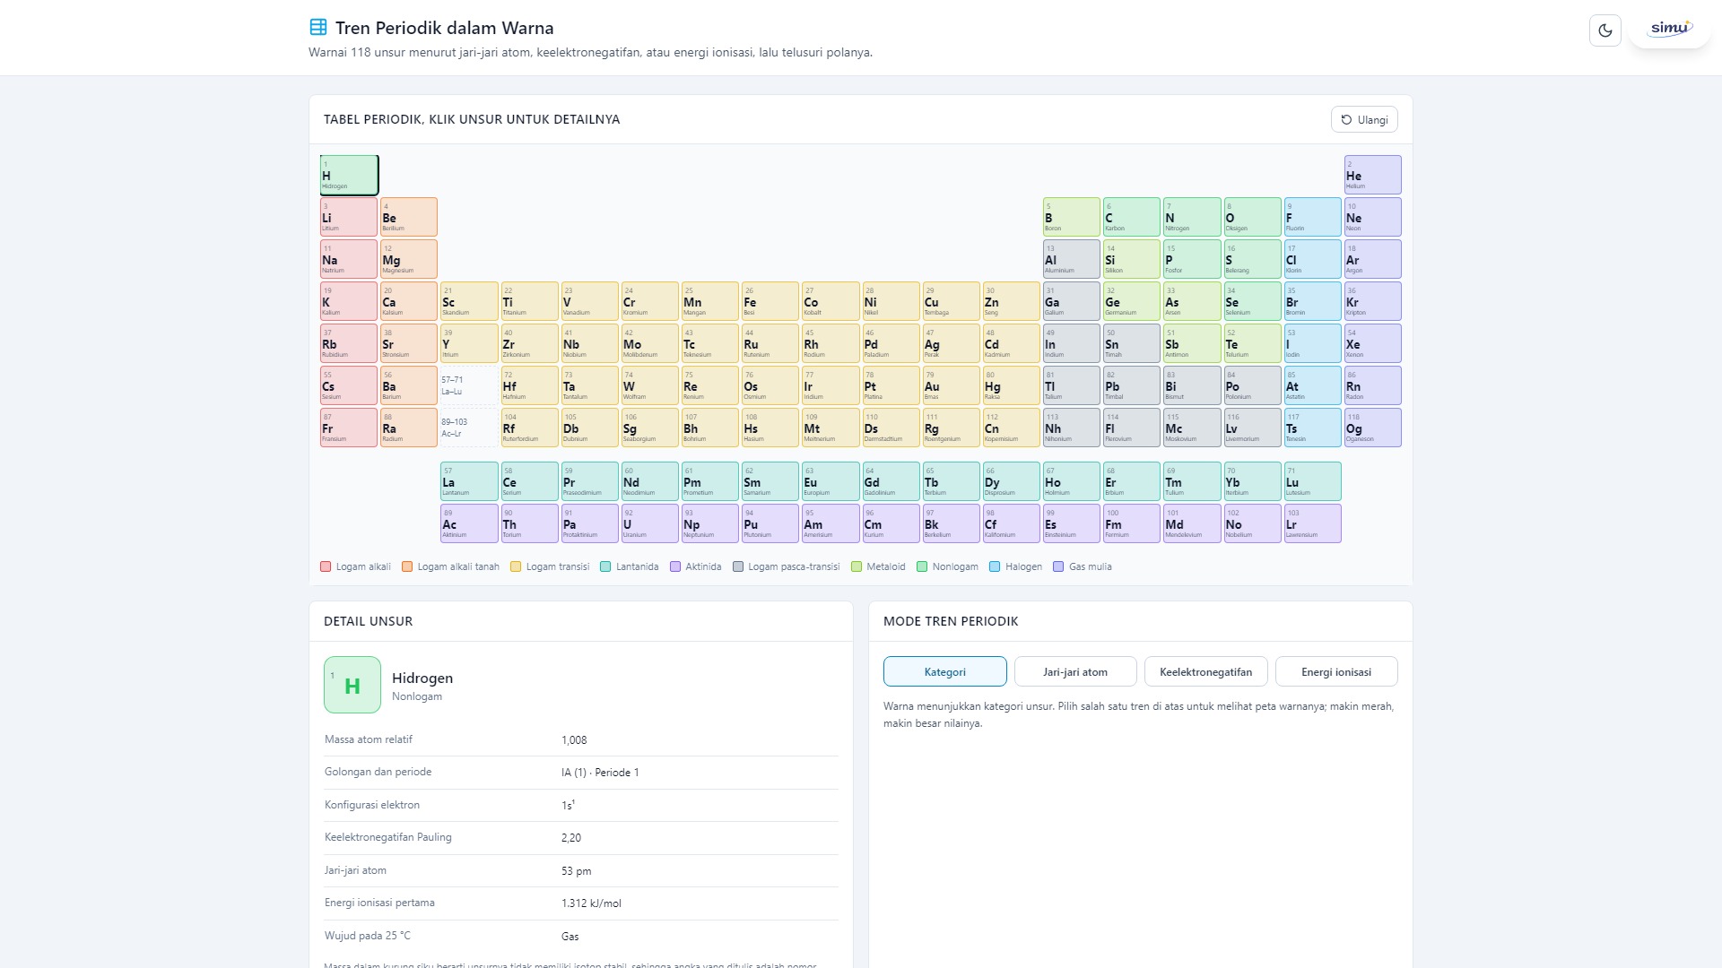Viewport: 1722px width, 968px height.
Task: Select the Fe (Besi) element cell
Action: [770, 301]
